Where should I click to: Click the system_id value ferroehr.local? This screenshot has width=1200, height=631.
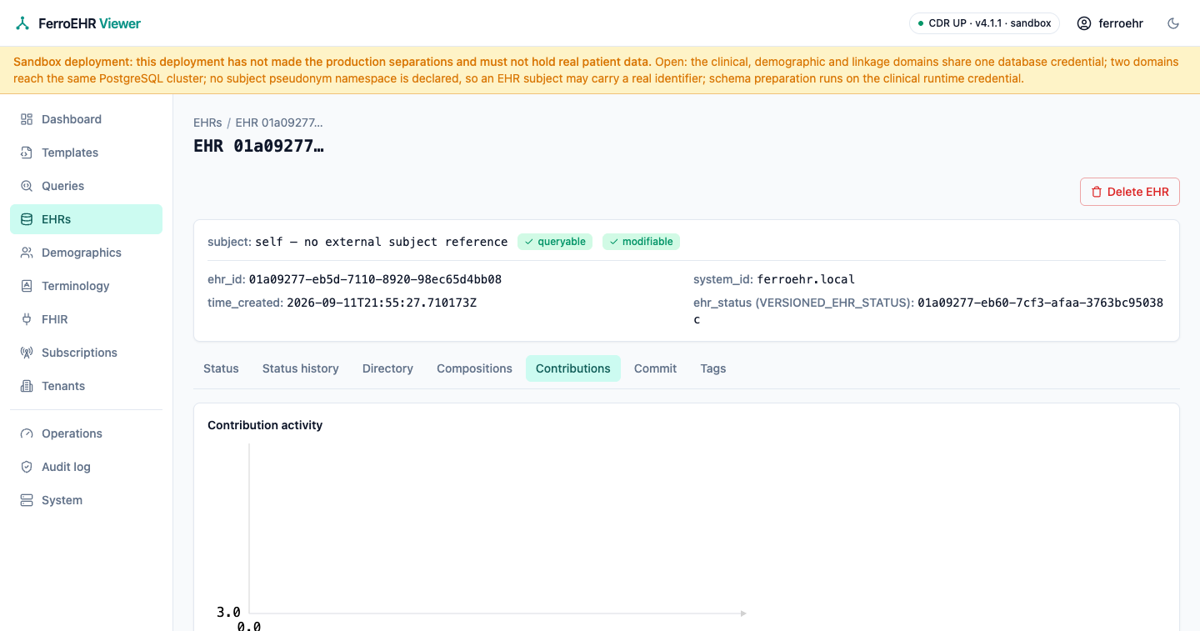(806, 279)
